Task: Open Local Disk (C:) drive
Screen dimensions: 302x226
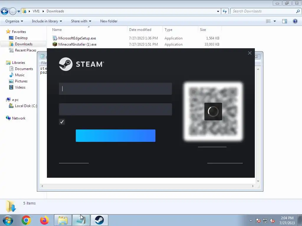Action: tap(26, 106)
